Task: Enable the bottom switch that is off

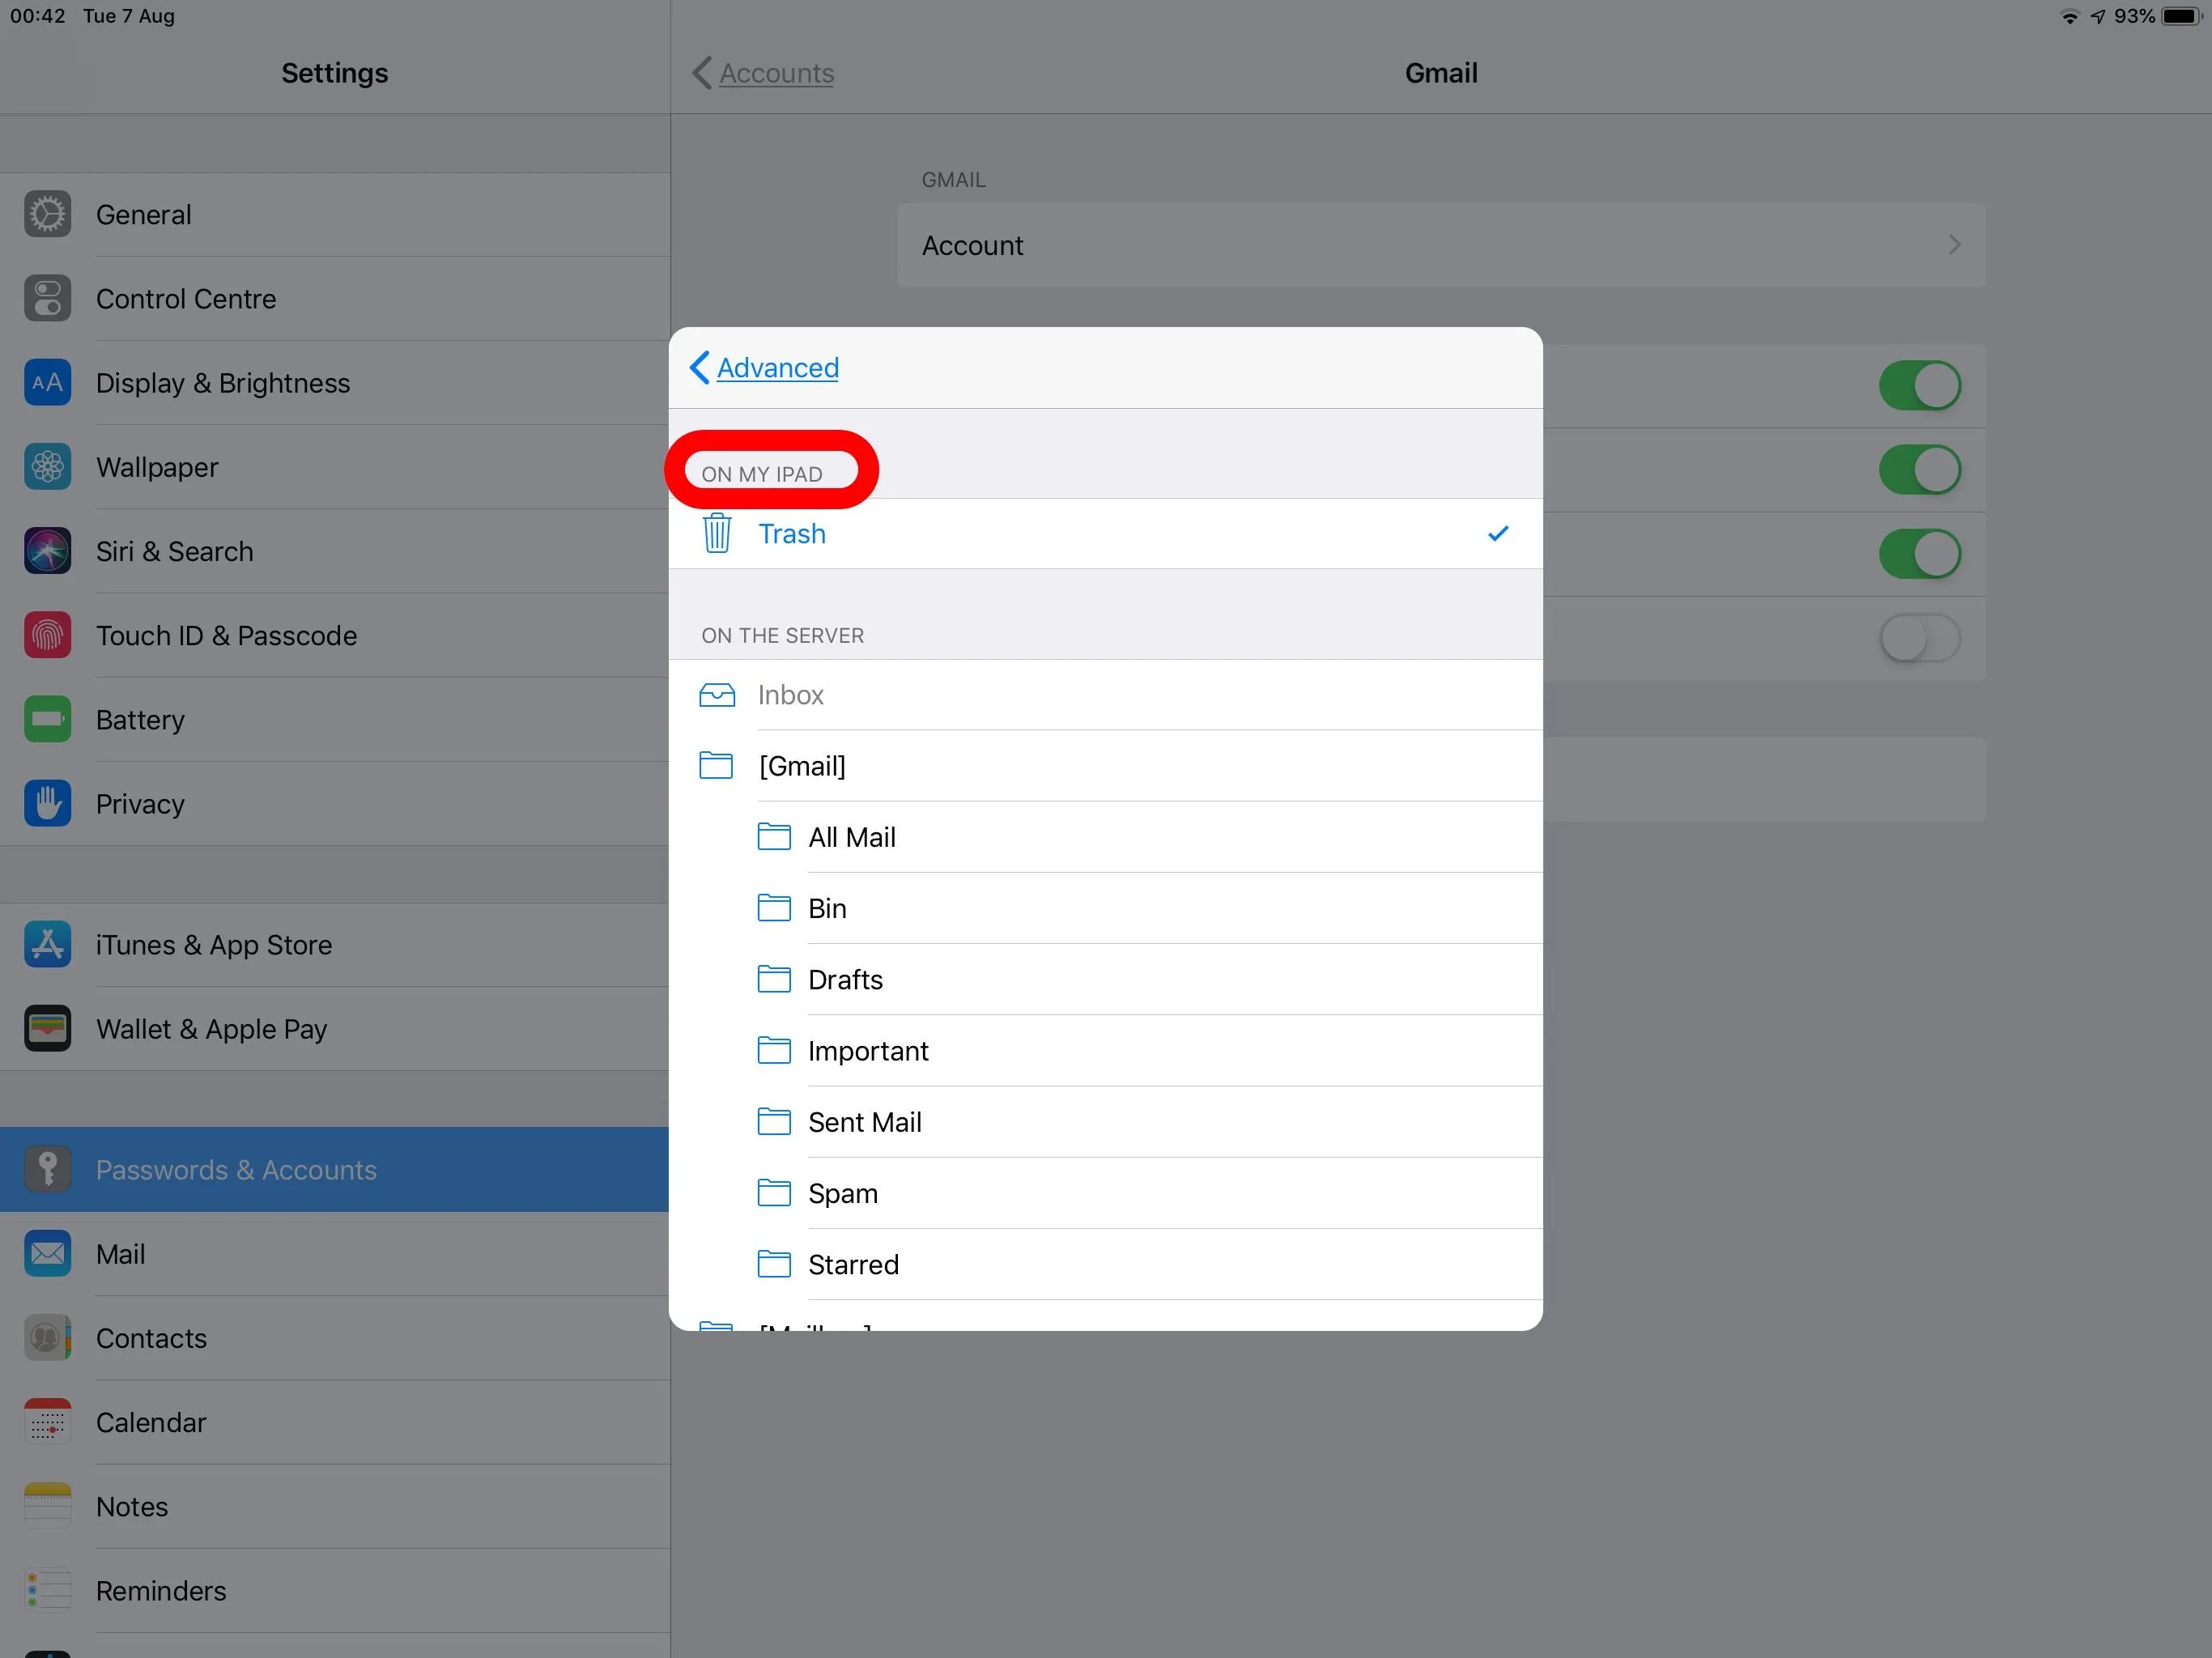Action: point(1919,638)
